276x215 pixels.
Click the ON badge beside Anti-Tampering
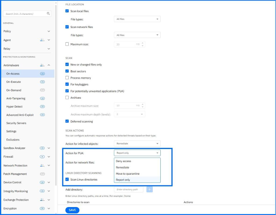[x=42, y=98]
